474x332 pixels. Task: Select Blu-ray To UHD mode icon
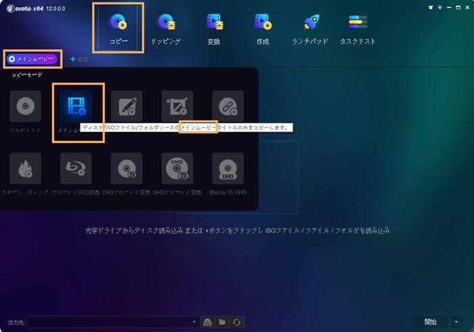point(228,169)
